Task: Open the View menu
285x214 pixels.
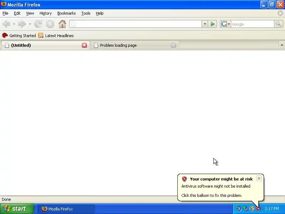Action: coord(30,13)
